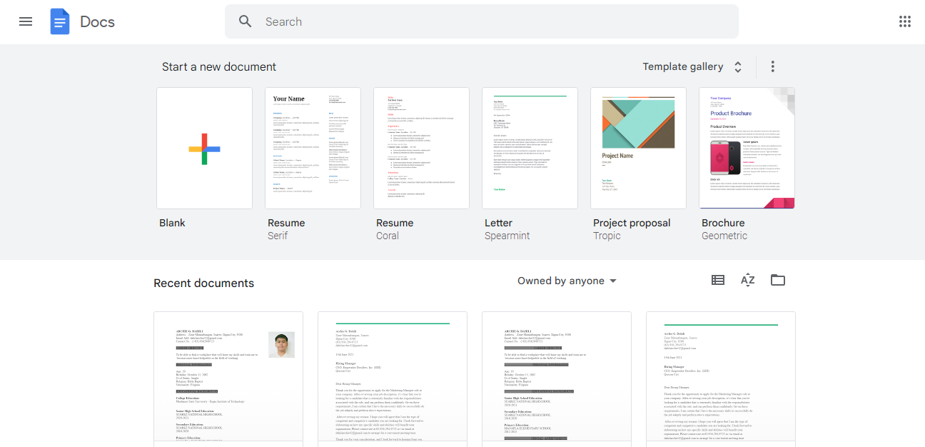Viewport: 925px width, 447px height.
Task: Open the first recent resume document
Action: [x=228, y=378]
